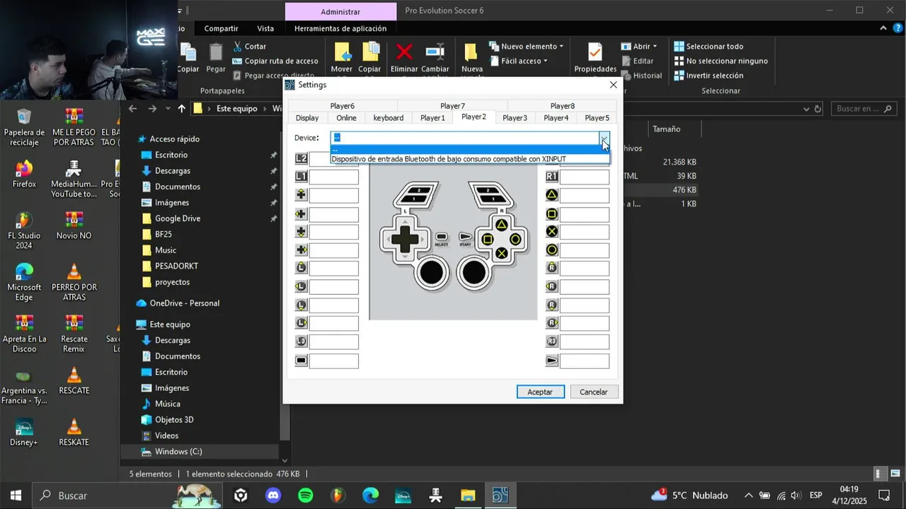Open the Vista ribbon tab

265,28
